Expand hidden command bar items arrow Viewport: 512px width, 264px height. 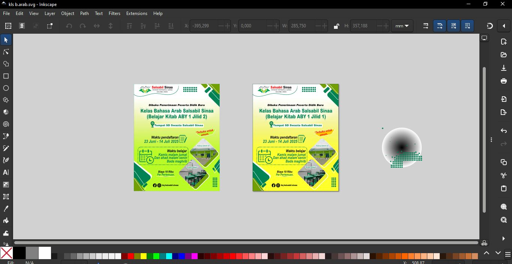tap(504, 239)
